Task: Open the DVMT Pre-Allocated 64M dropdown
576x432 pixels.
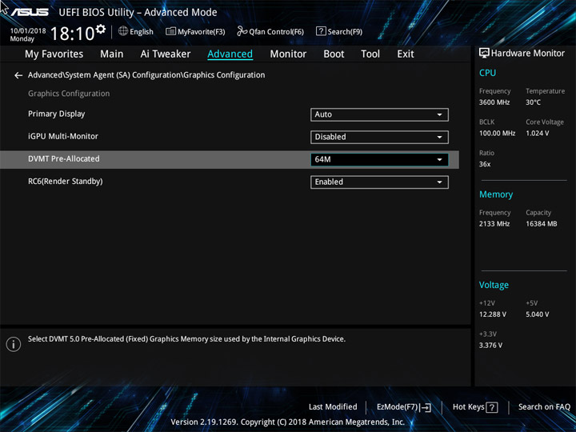Action: click(x=379, y=159)
